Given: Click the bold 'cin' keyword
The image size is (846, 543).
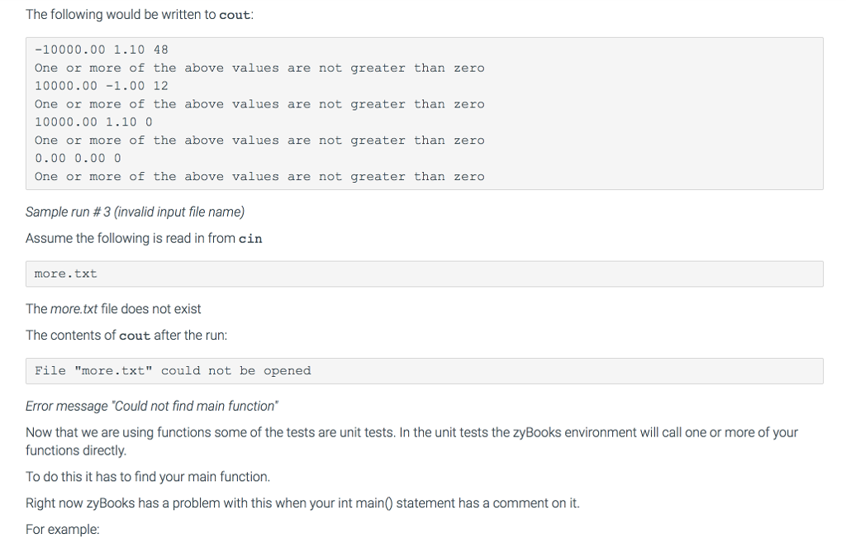Looking at the screenshot, I should coord(250,239).
